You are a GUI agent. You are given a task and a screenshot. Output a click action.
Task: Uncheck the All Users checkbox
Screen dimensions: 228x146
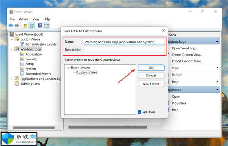coord(139,112)
